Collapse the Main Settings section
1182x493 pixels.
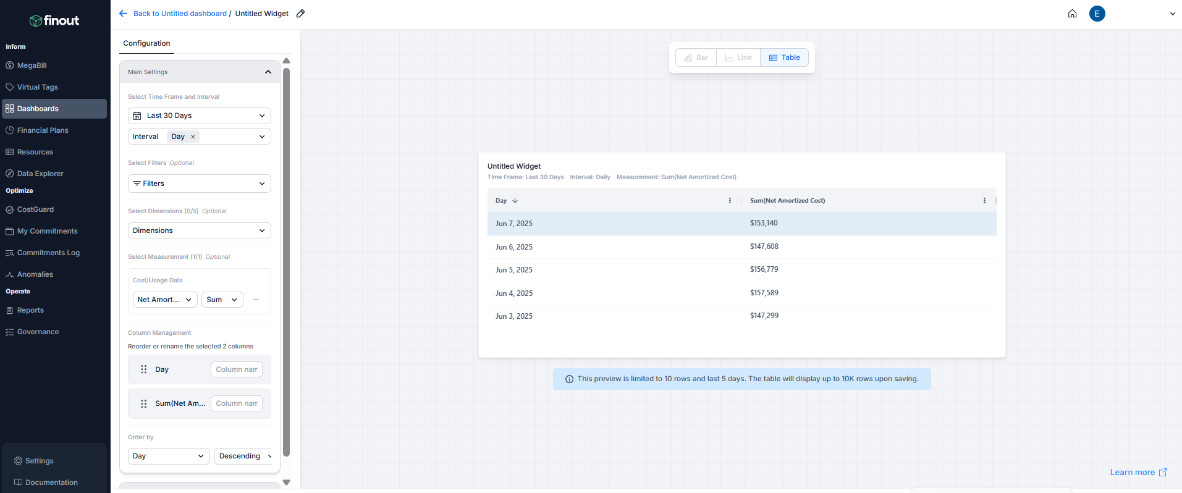click(x=268, y=72)
